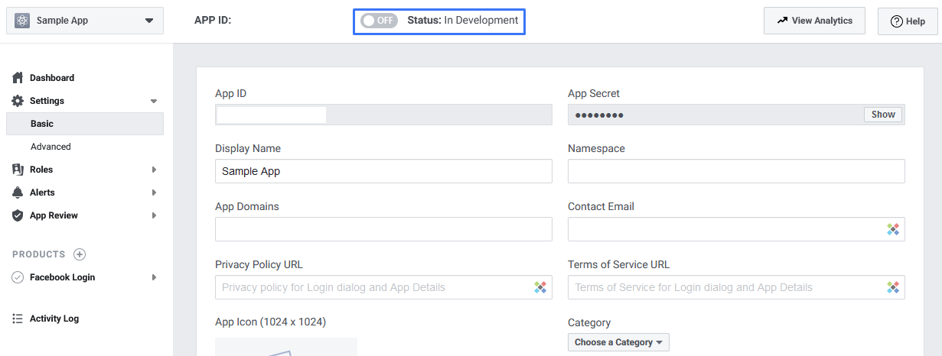Image resolution: width=942 pixels, height=356 pixels.
Task: Click the Help question mark icon
Action: [x=897, y=21]
